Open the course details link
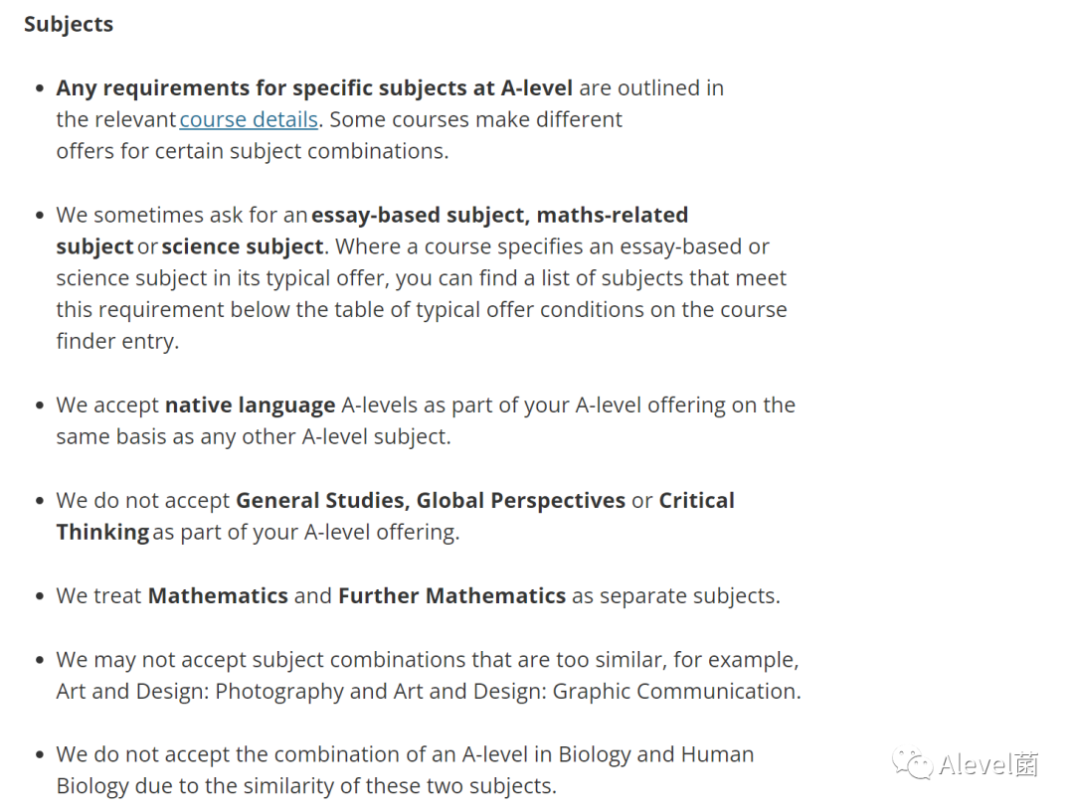The image size is (1074, 811). (249, 120)
